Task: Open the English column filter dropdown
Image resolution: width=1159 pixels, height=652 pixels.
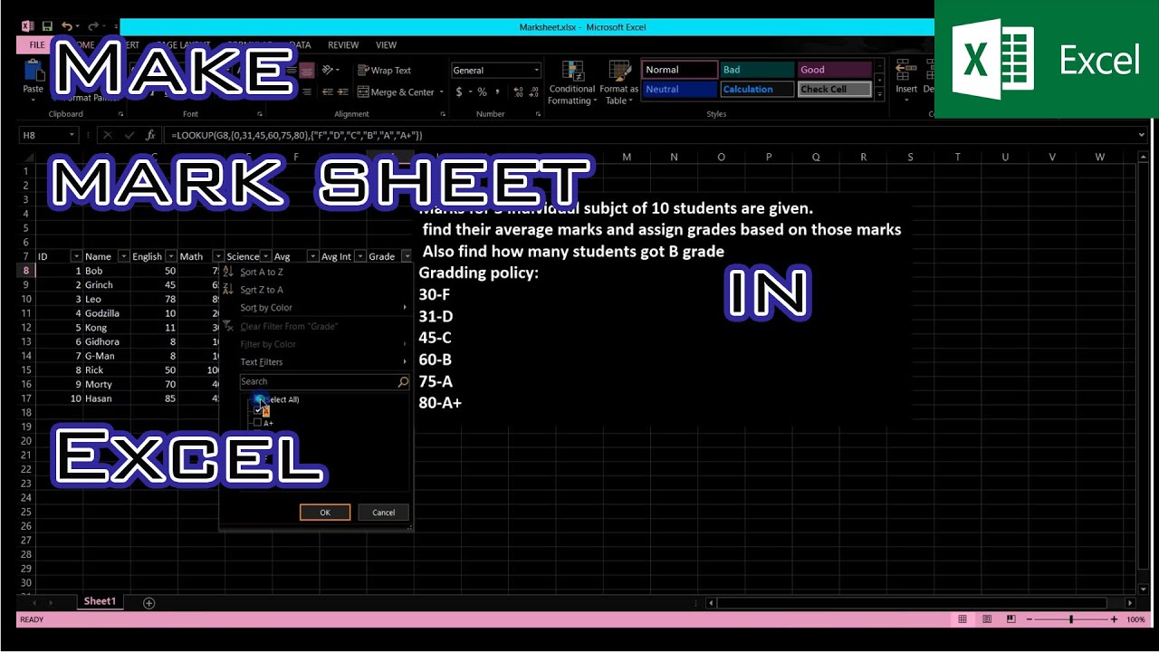Action: 171,256
